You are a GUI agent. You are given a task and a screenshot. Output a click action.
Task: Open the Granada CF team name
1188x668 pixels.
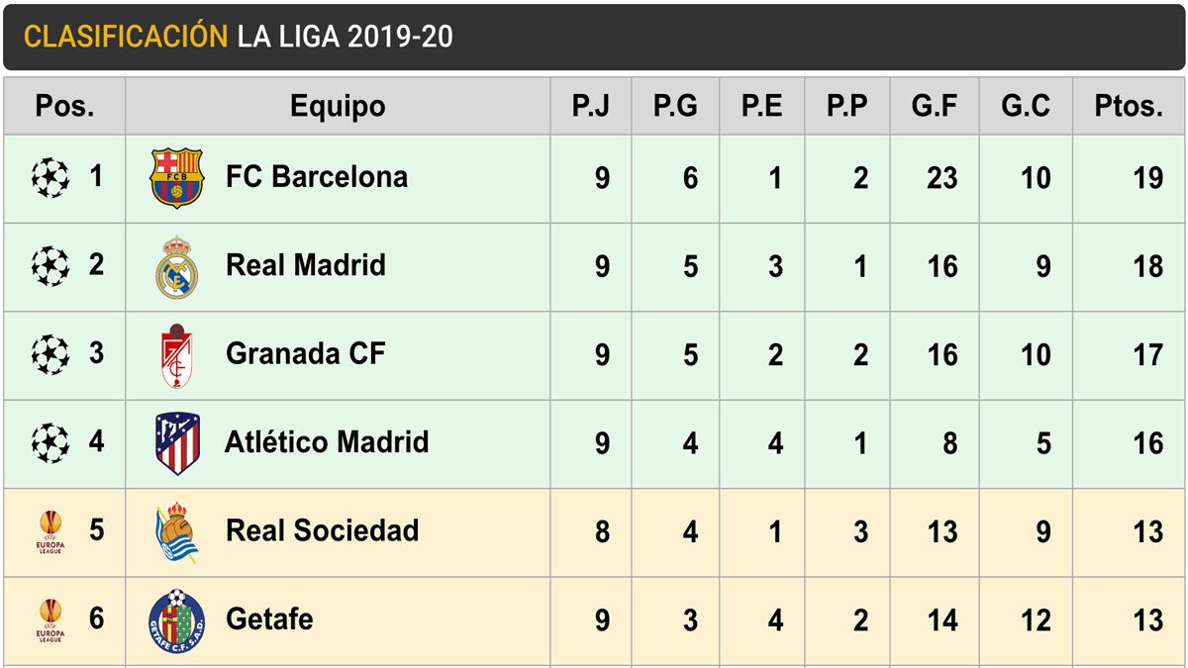[305, 353]
